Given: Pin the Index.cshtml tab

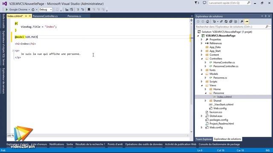Looking at the screenshot, I should point(26,16).
